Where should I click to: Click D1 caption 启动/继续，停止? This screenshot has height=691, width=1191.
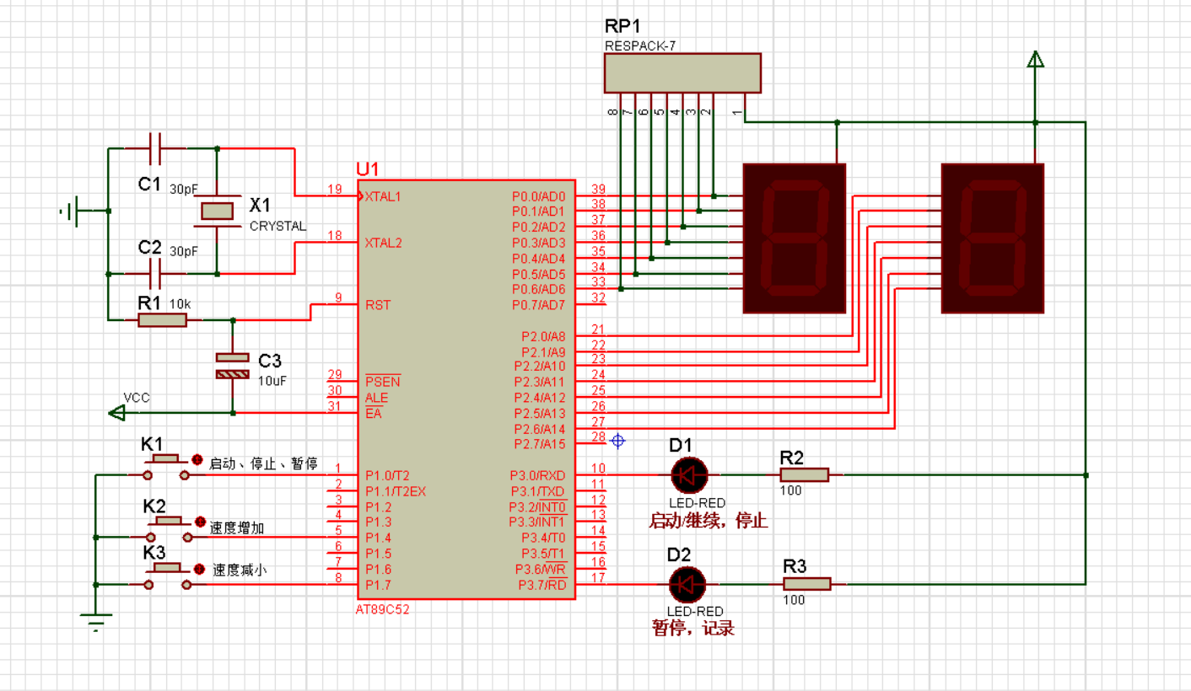tap(708, 521)
